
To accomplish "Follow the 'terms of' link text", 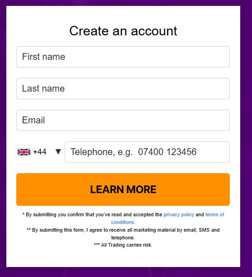I will [x=215, y=214].
